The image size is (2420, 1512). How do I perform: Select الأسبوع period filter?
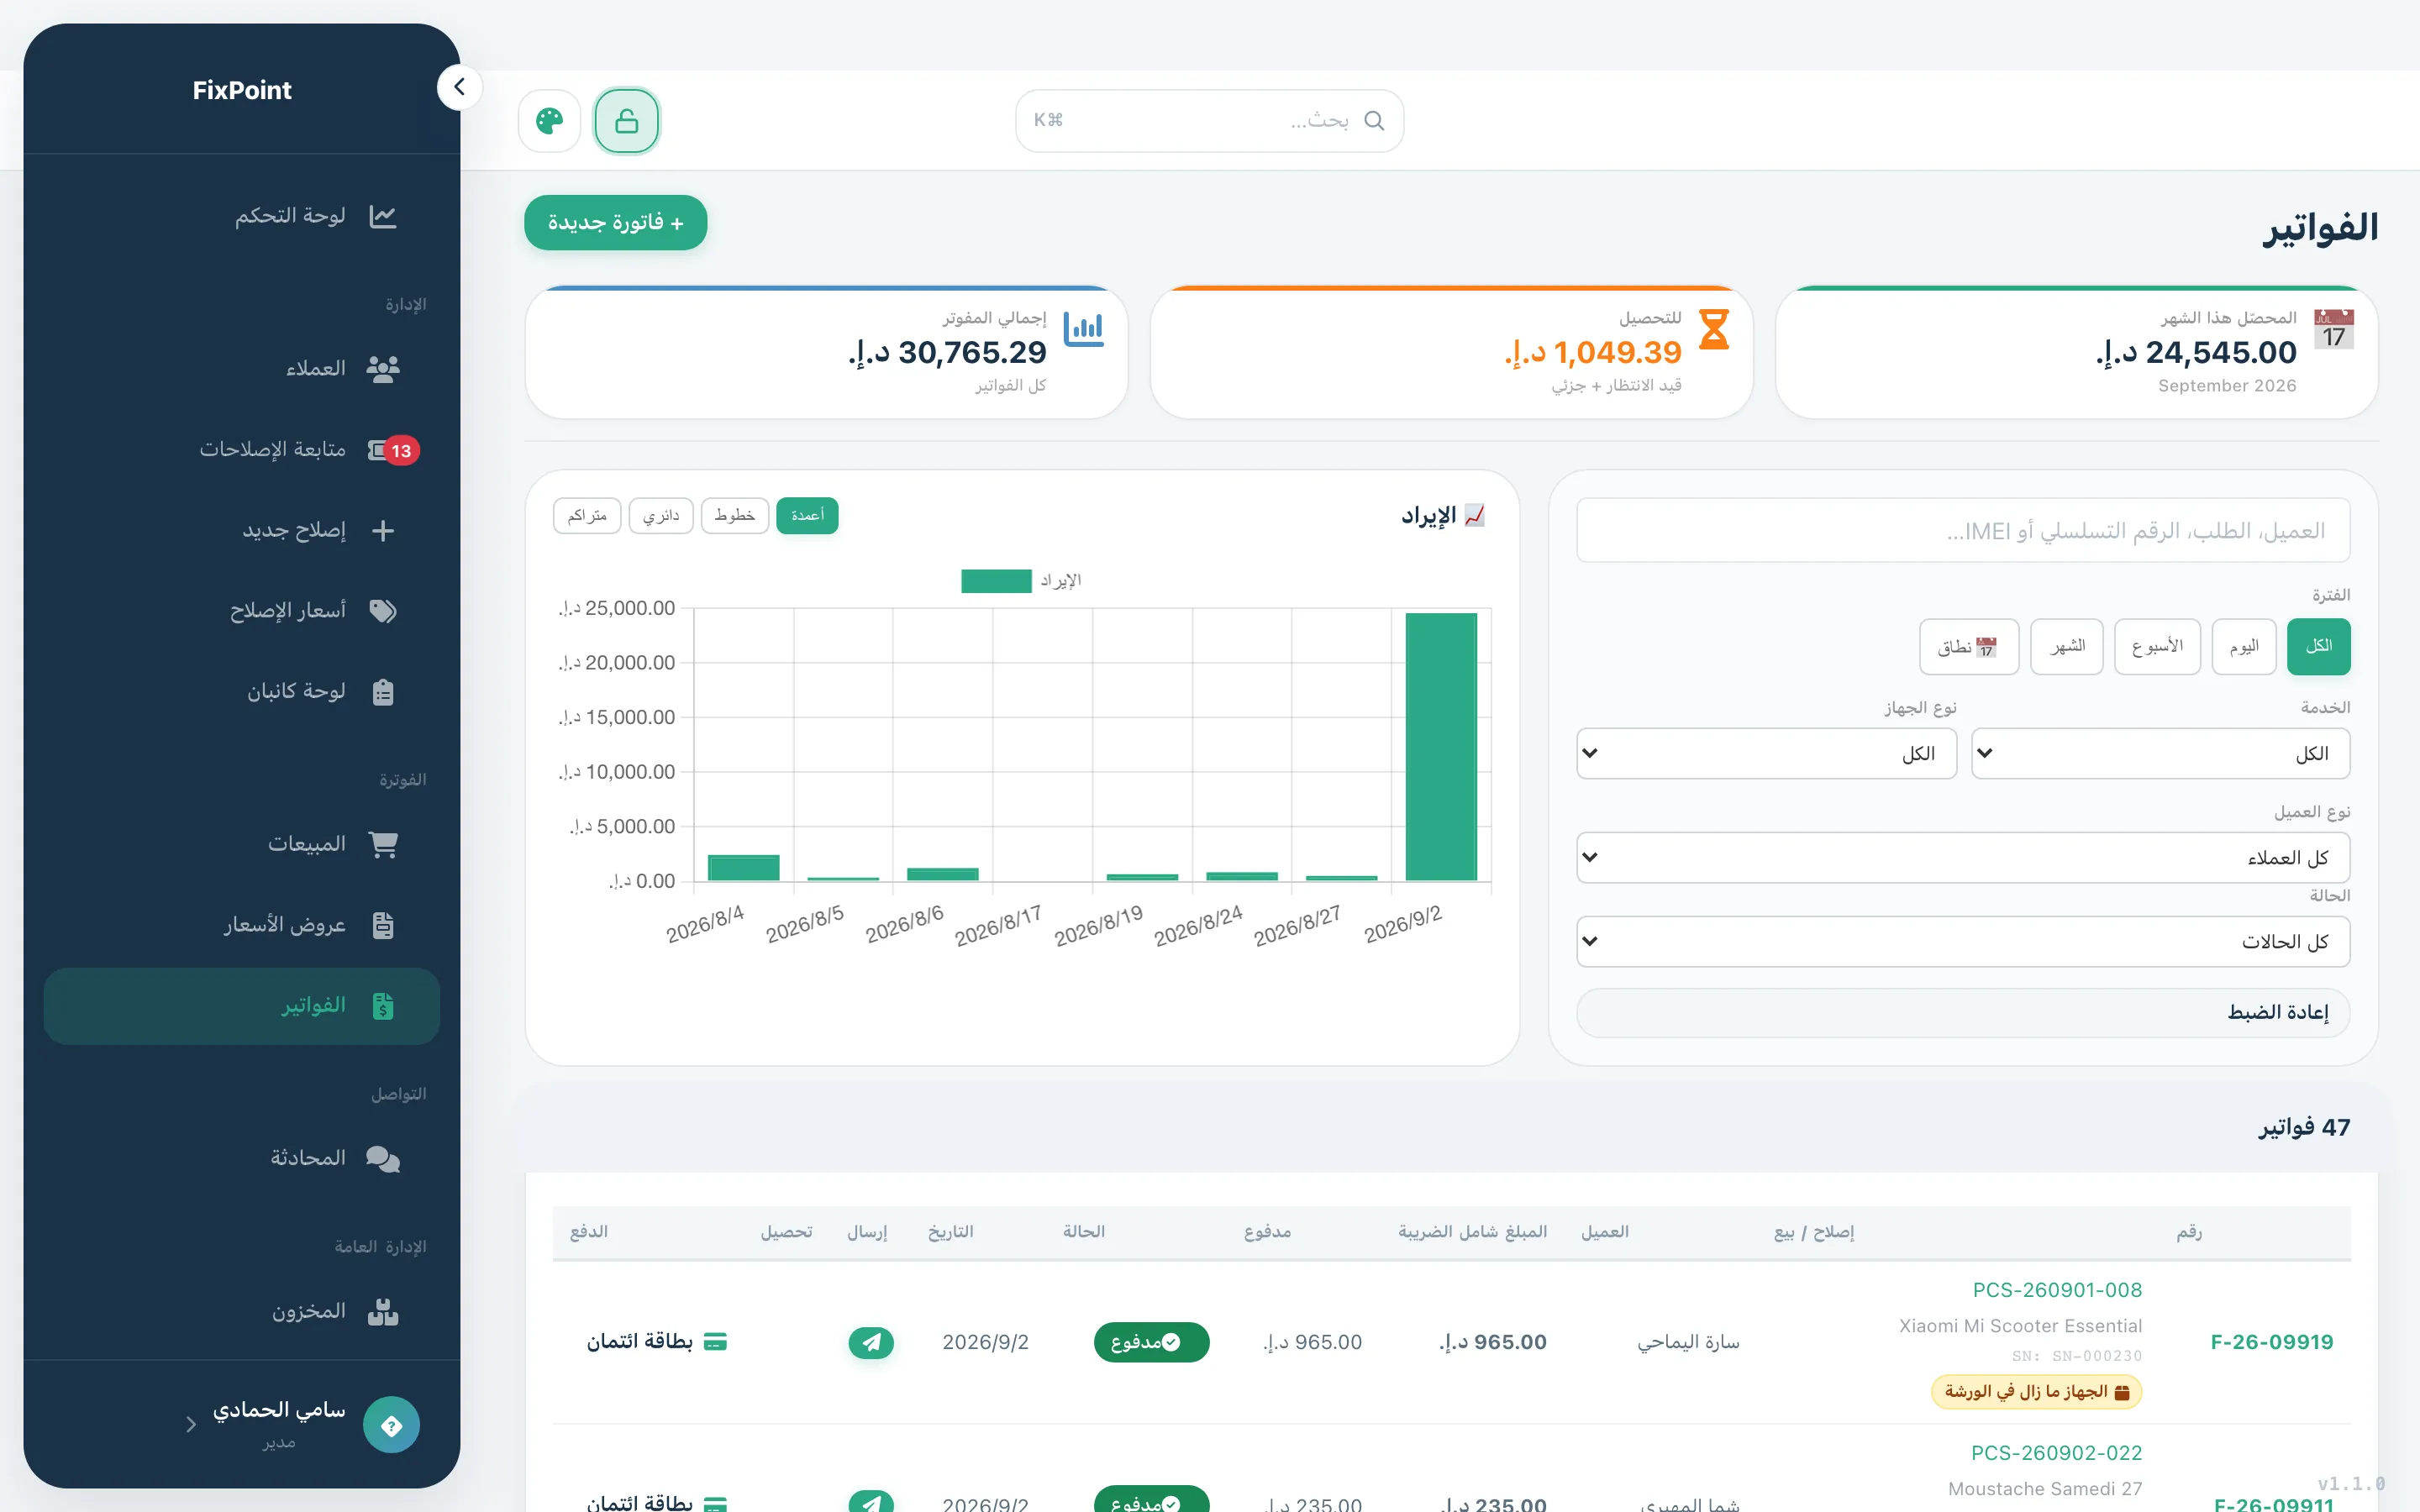(x=2157, y=647)
